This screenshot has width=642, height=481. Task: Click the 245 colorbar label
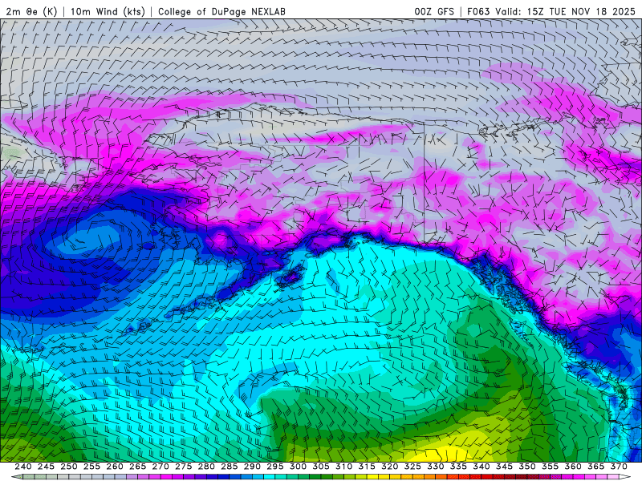tap(46, 467)
